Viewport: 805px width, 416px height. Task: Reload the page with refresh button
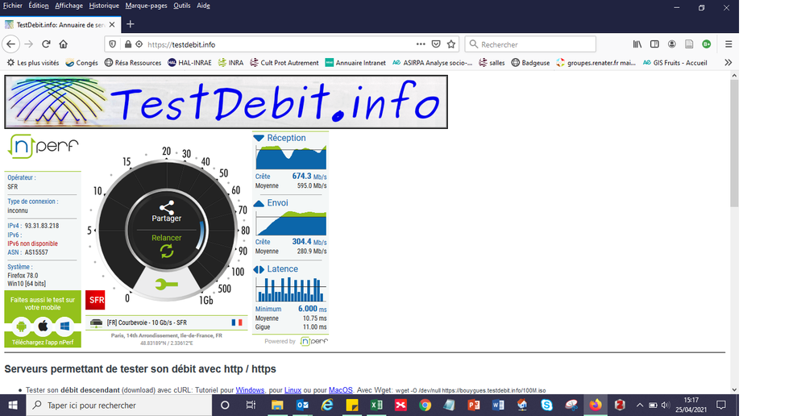[x=46, y=44]
